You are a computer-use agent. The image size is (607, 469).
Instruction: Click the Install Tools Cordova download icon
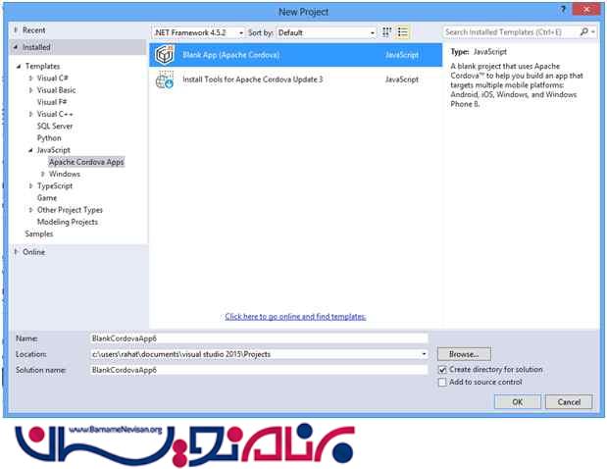[x=165, y=79]
